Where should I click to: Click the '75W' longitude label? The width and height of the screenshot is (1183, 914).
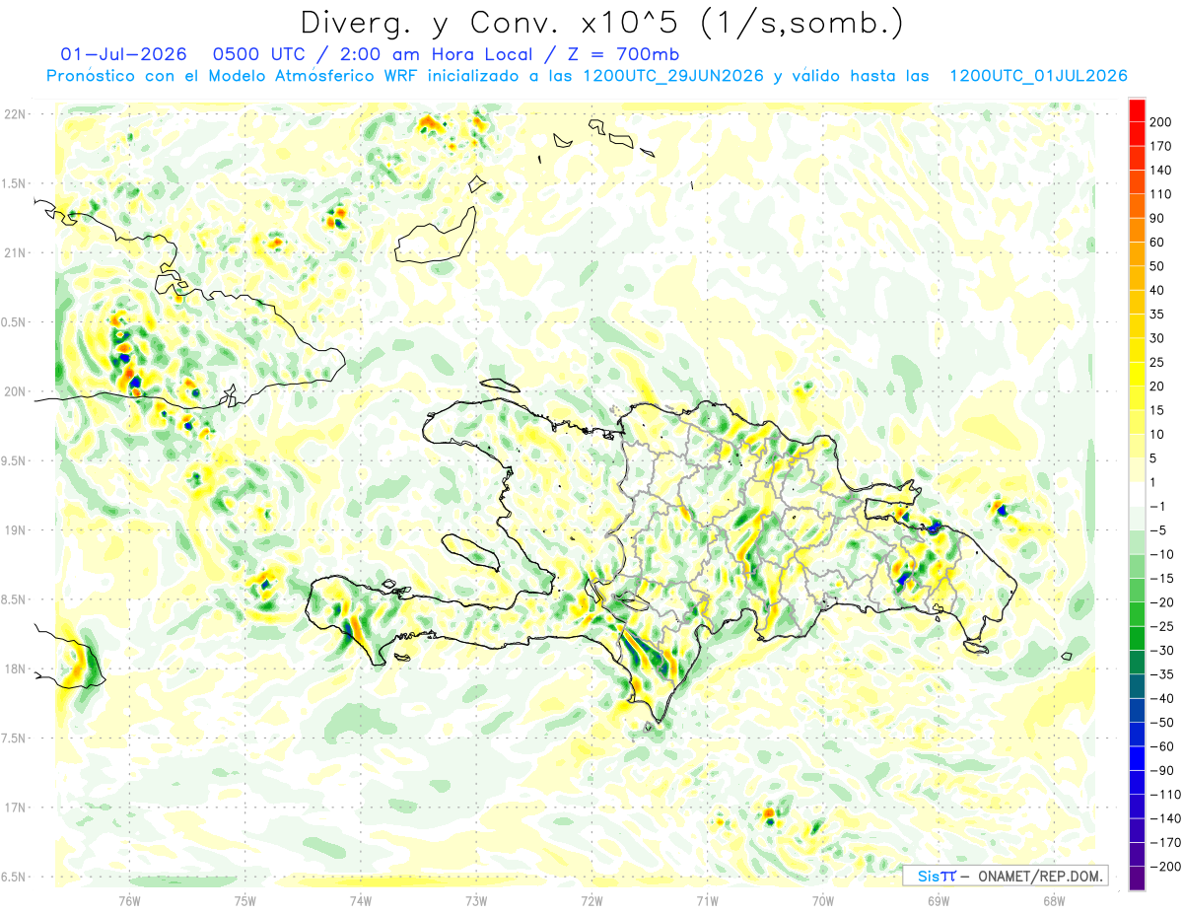(x=245, y=900)
